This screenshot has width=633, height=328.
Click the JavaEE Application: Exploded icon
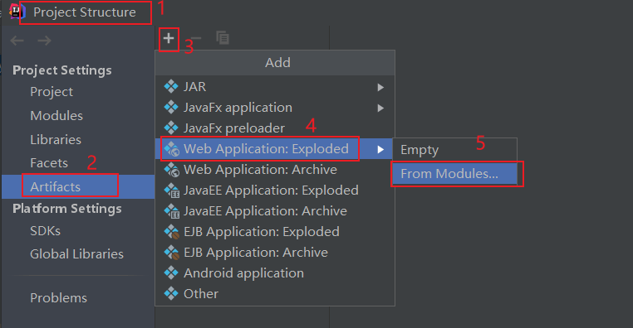coord(172,191)
